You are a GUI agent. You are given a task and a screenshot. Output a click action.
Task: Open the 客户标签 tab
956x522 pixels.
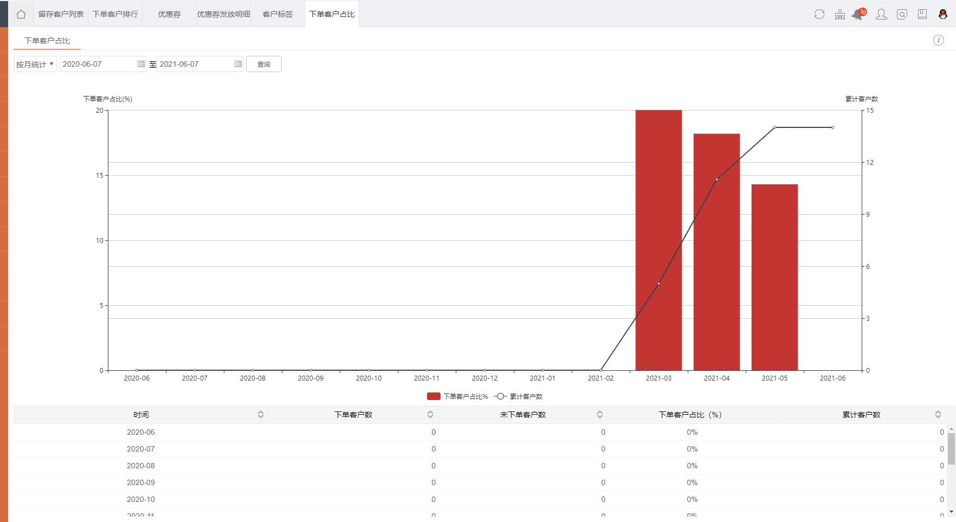[277, 14]
